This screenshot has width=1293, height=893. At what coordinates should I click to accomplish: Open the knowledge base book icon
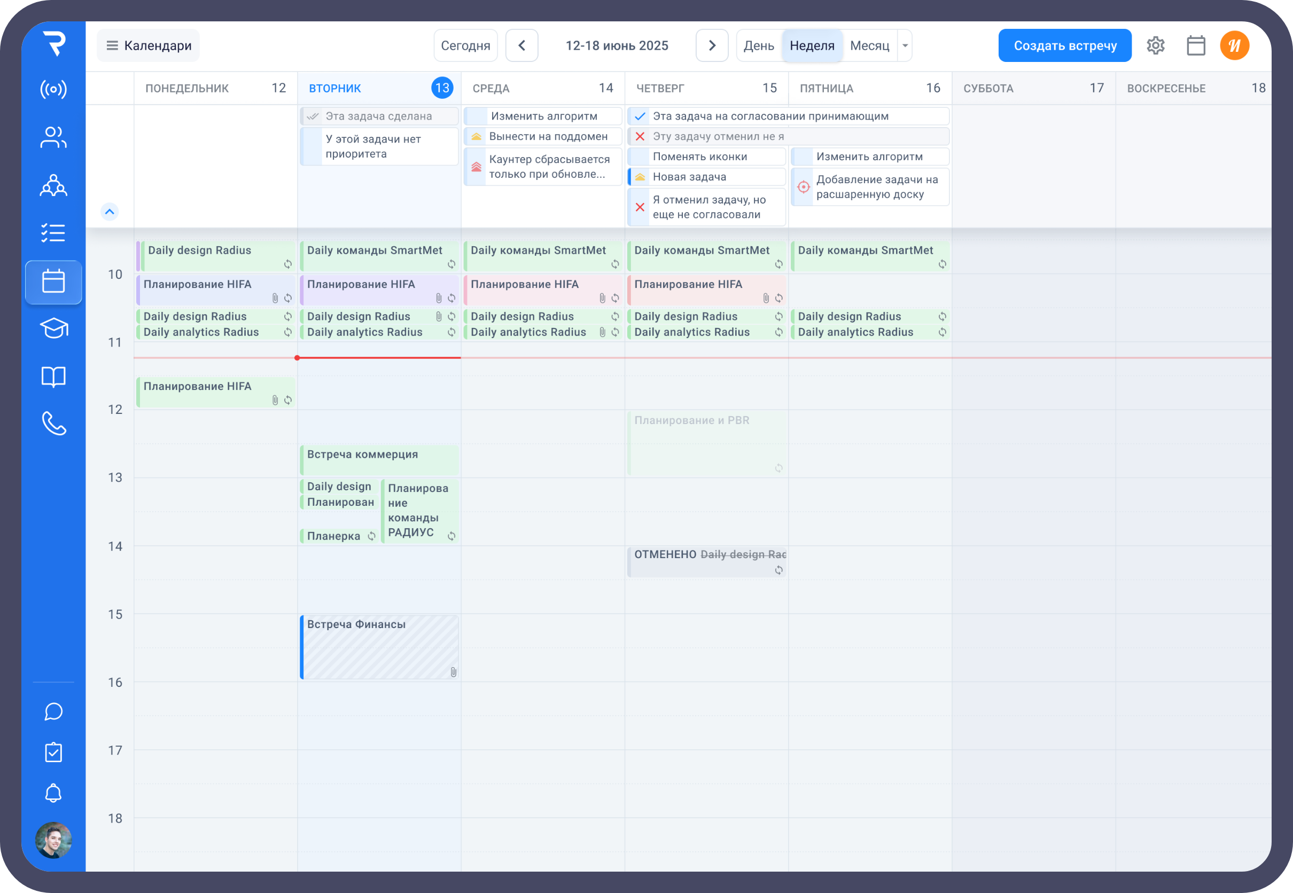pyautogui.click(x=53, y=377)
